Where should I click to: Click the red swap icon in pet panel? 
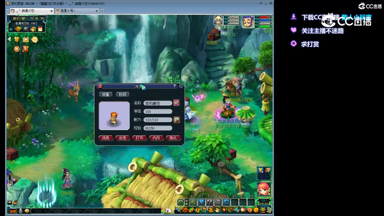[x=100, y=86]
